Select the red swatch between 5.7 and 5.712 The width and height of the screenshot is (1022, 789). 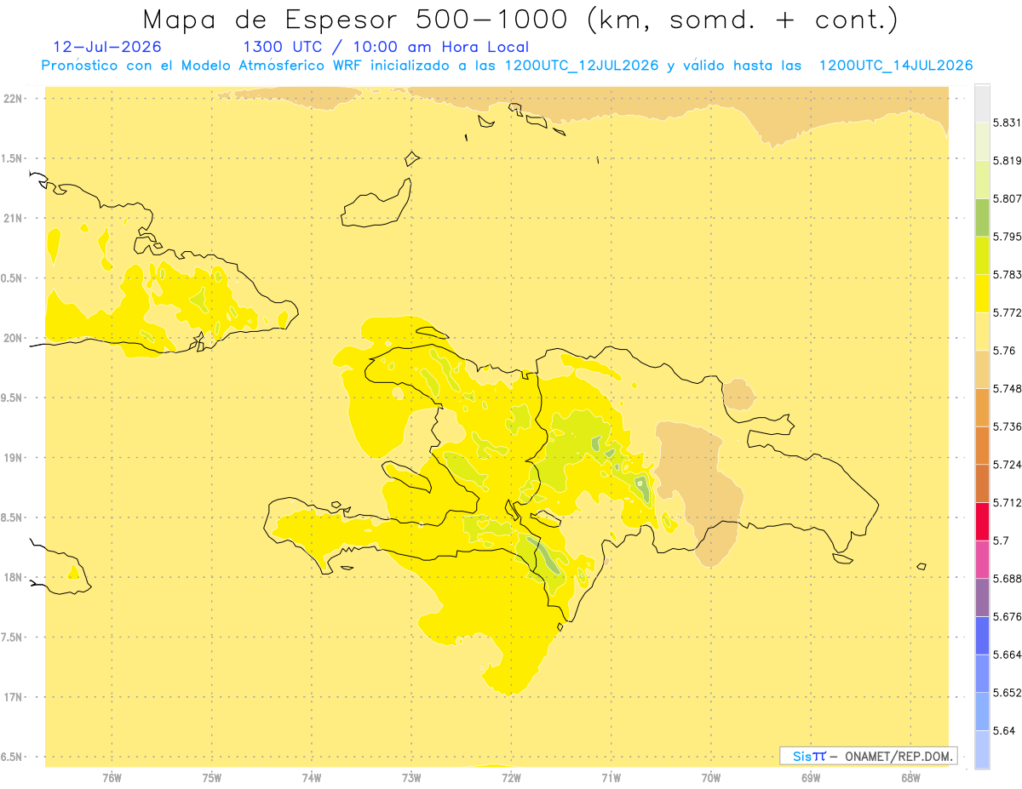click(982, 521)
